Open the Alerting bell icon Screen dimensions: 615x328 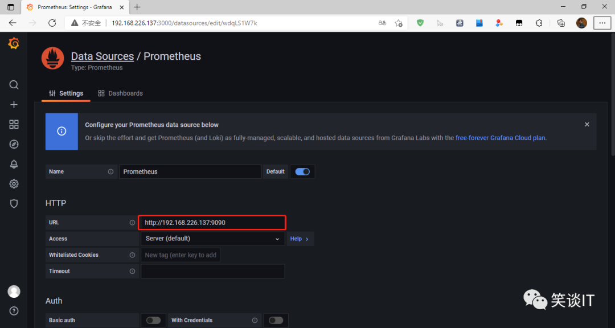(14, 164)
